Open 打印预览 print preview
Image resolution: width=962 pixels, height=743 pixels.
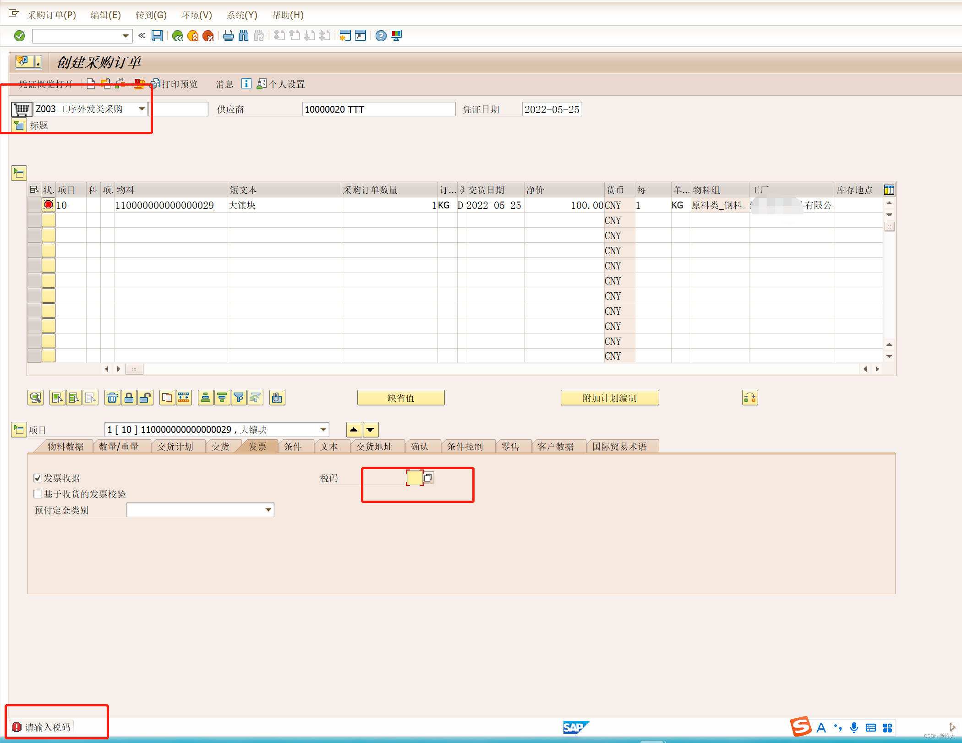click(179, 84)
